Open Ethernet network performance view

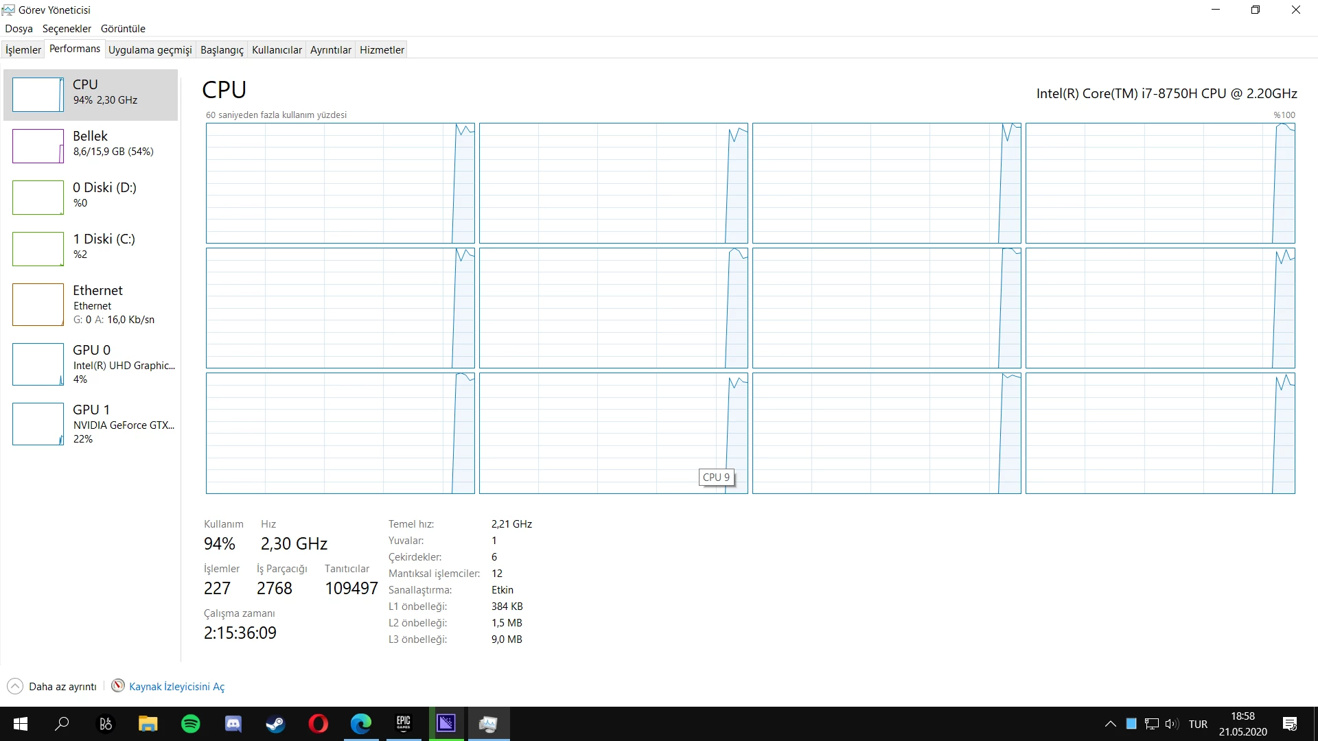[90, 305]
